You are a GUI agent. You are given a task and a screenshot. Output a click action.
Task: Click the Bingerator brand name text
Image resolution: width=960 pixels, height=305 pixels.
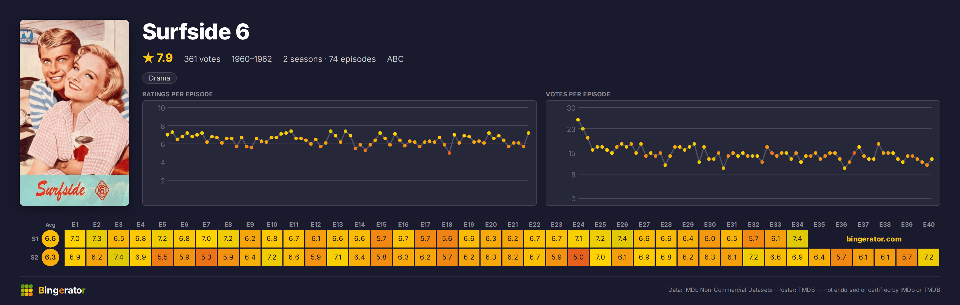pos(62,290)
